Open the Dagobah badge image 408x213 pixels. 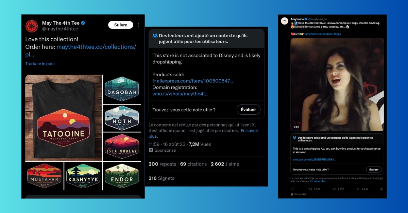[122, 89]
